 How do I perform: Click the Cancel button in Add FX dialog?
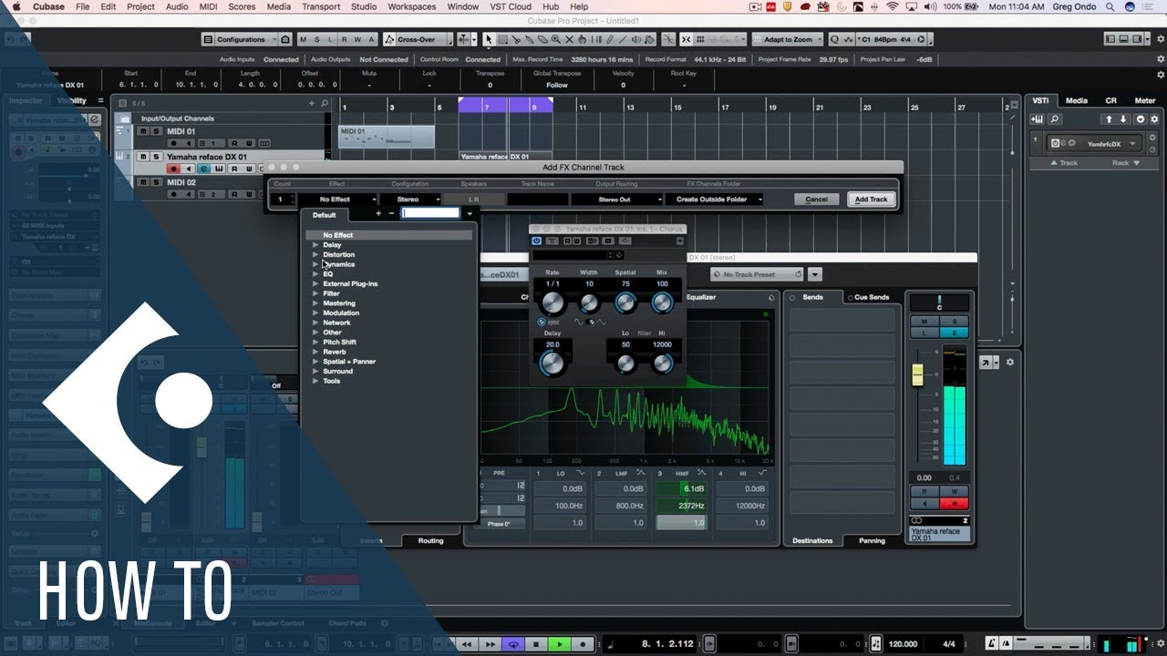(816, 200)
